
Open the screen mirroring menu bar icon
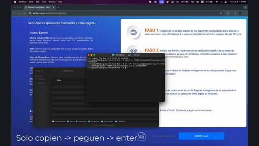click(172, 2)
